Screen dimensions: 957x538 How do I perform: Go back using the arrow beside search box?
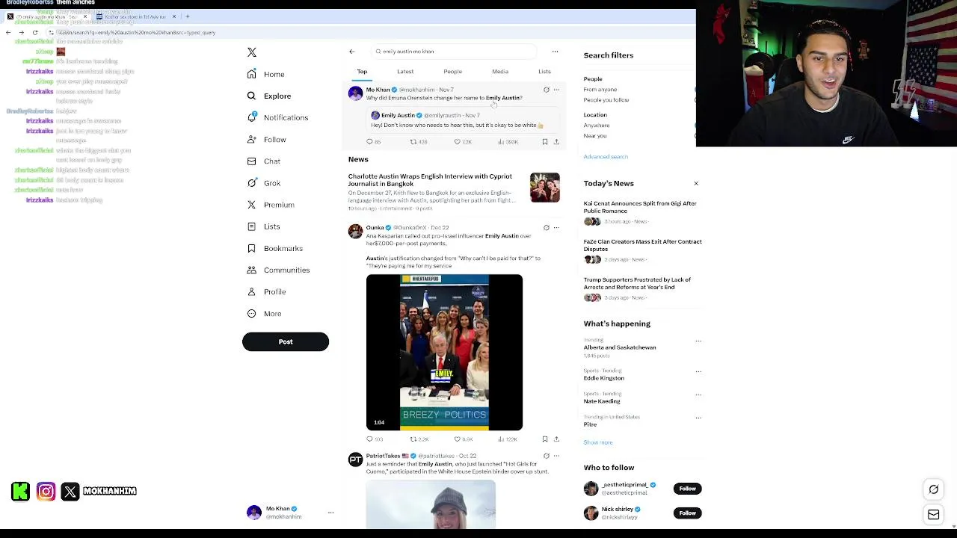point(351,52)
